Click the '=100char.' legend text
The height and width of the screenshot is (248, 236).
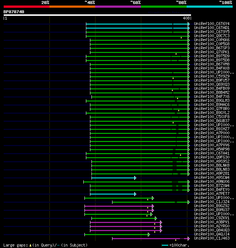point(180,245)
